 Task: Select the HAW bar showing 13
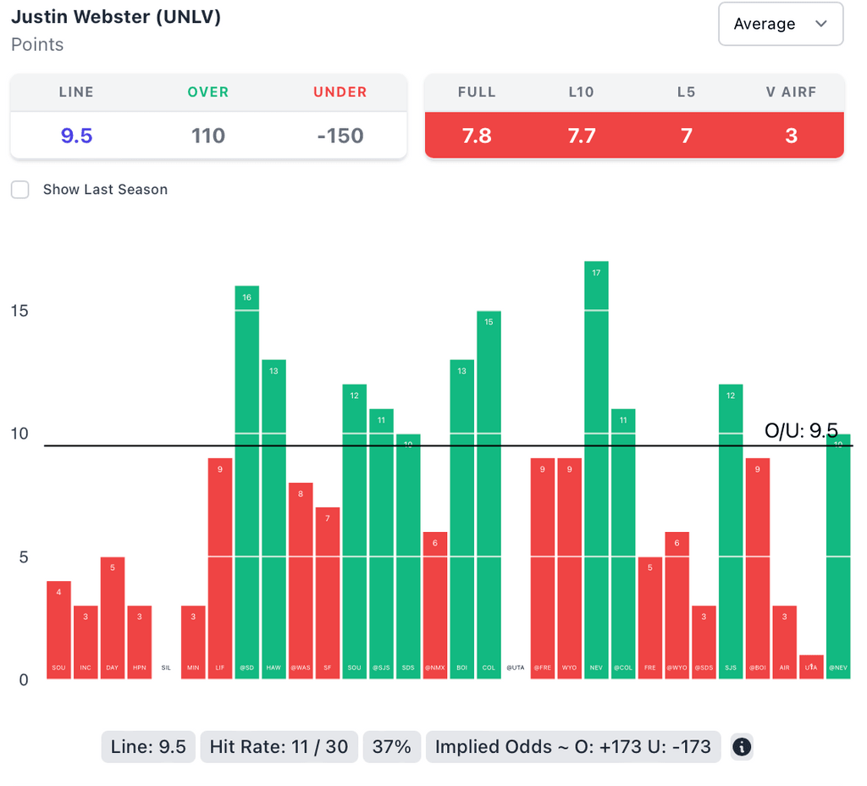(273, 519)
